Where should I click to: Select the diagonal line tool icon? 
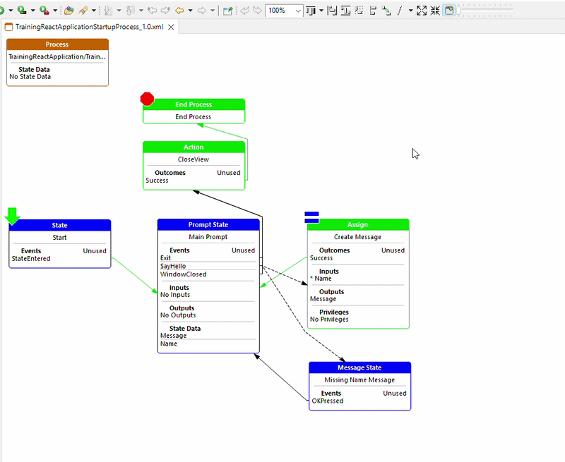(x=400, y=11)
